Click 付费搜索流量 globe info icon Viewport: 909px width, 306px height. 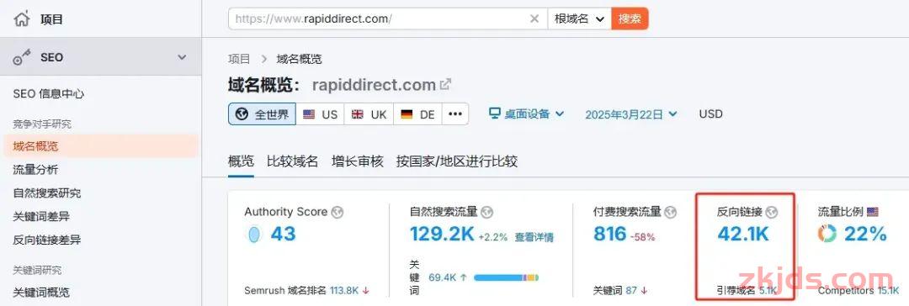point(671,212)
